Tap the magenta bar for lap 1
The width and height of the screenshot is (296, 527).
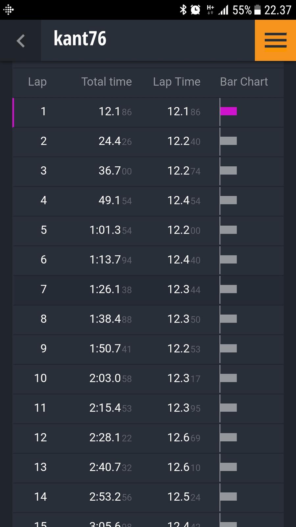click(x=229, y=111)
